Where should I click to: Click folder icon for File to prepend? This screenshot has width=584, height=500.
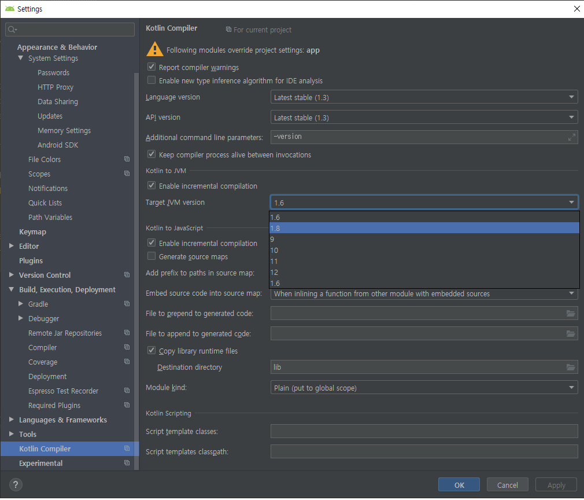571,313
